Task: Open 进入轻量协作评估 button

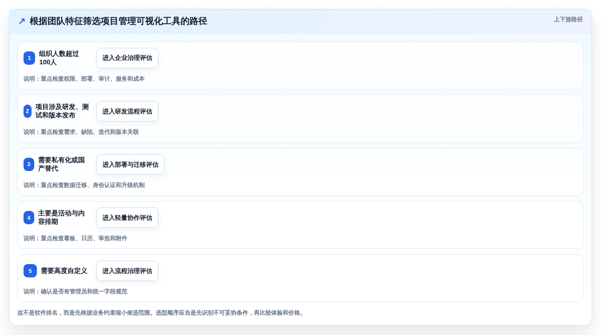Action: point(127,218)
